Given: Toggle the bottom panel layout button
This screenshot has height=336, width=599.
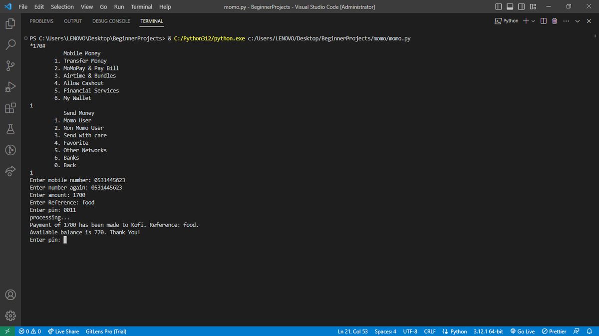Looking at the screenshot, I should pos(510,6).
